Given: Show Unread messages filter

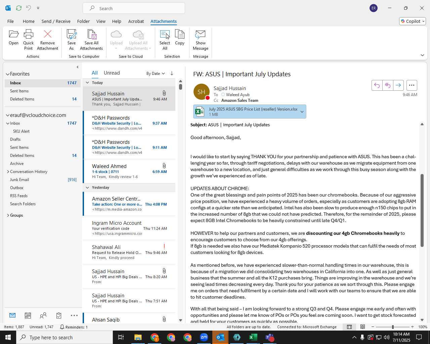Looking at the screenshot, I should [112, 73].
